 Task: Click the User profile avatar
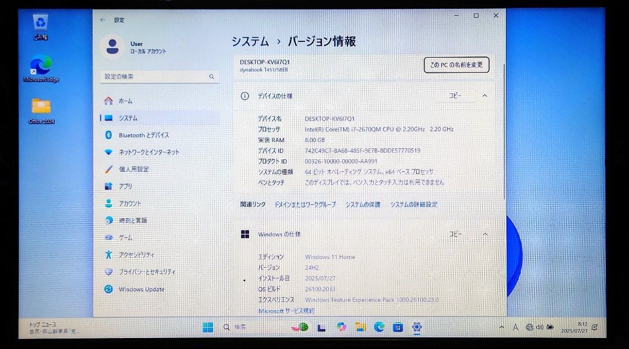click(x=112, y=46)
